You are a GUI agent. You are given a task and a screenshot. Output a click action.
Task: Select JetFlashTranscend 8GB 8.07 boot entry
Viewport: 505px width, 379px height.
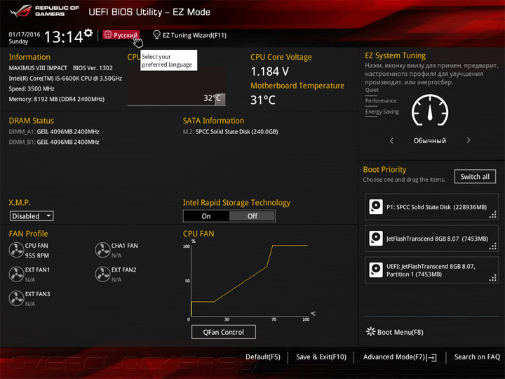pos(431,239)
